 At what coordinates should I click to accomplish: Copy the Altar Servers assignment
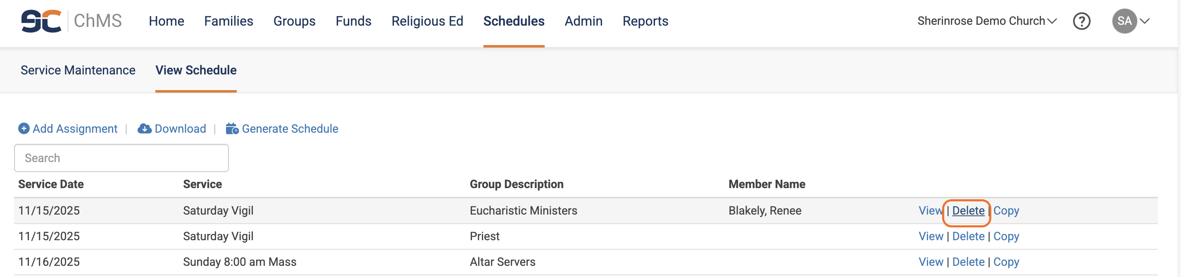(1006, 263)
